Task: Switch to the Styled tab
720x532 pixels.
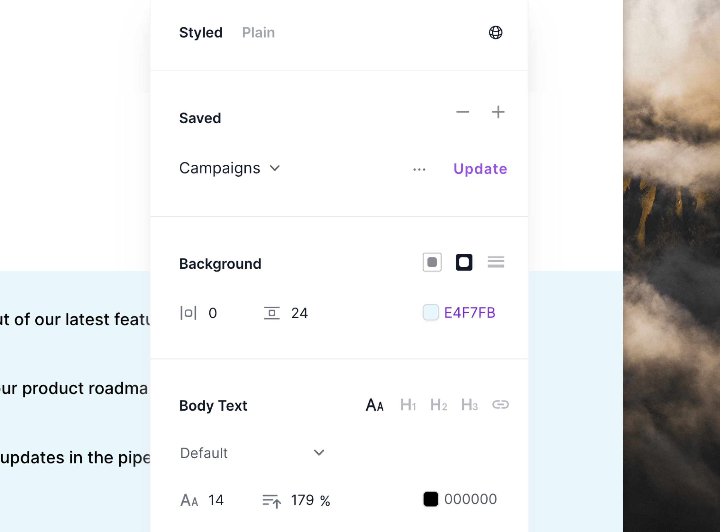Action: (x=201, y=33)
